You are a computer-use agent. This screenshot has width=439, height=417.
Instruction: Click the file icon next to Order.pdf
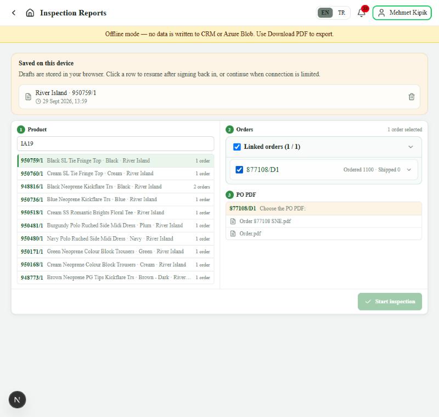point(233,233)
